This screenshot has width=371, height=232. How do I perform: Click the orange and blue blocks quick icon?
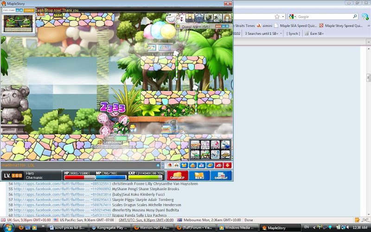click(x=176, y=165)
